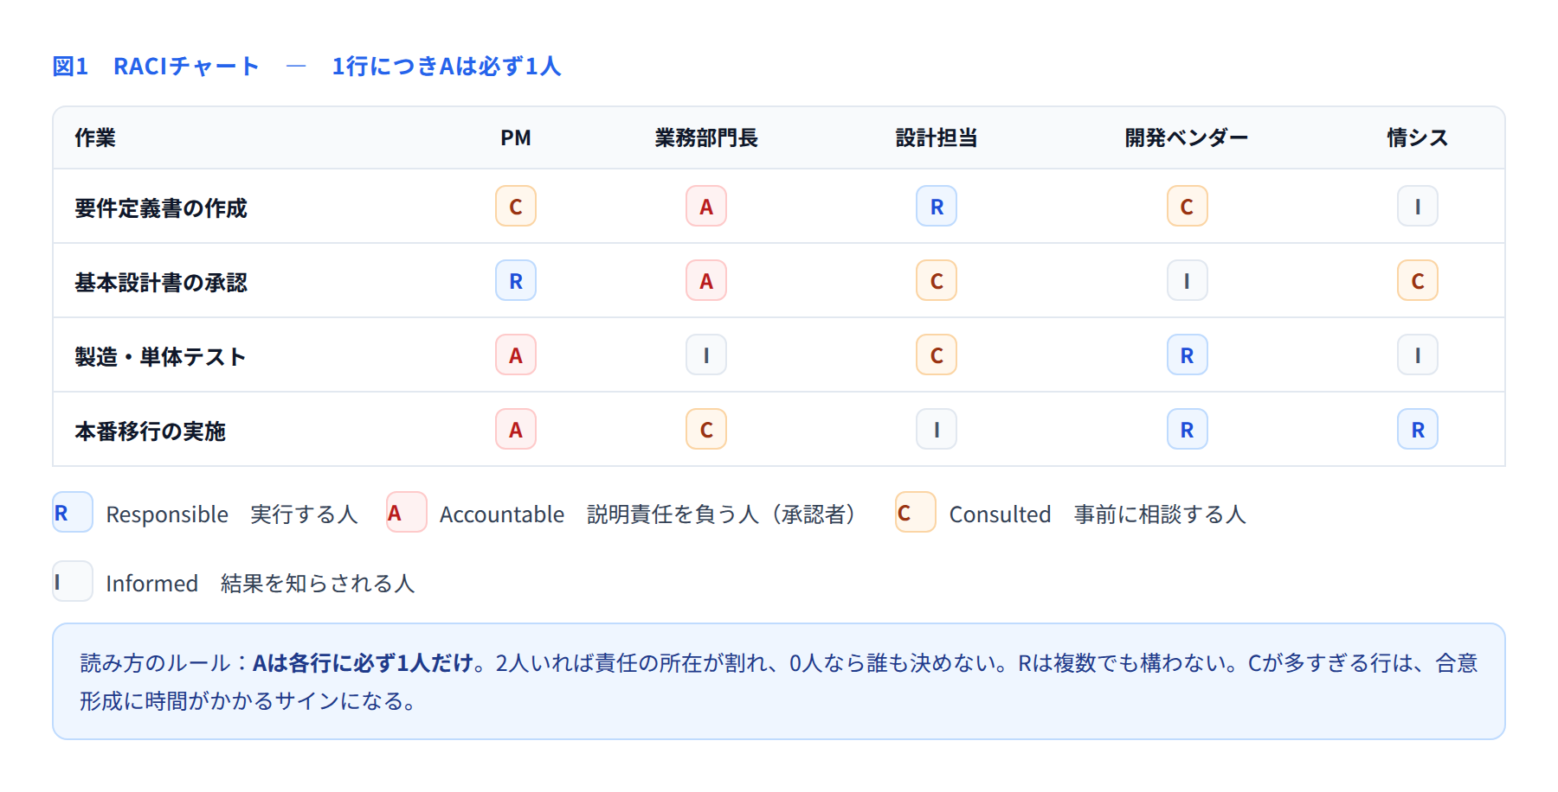1558x792 pixels.
Task: Select the I badge for 情シス in 要件定義書の作成 row
Action: 1418,207
